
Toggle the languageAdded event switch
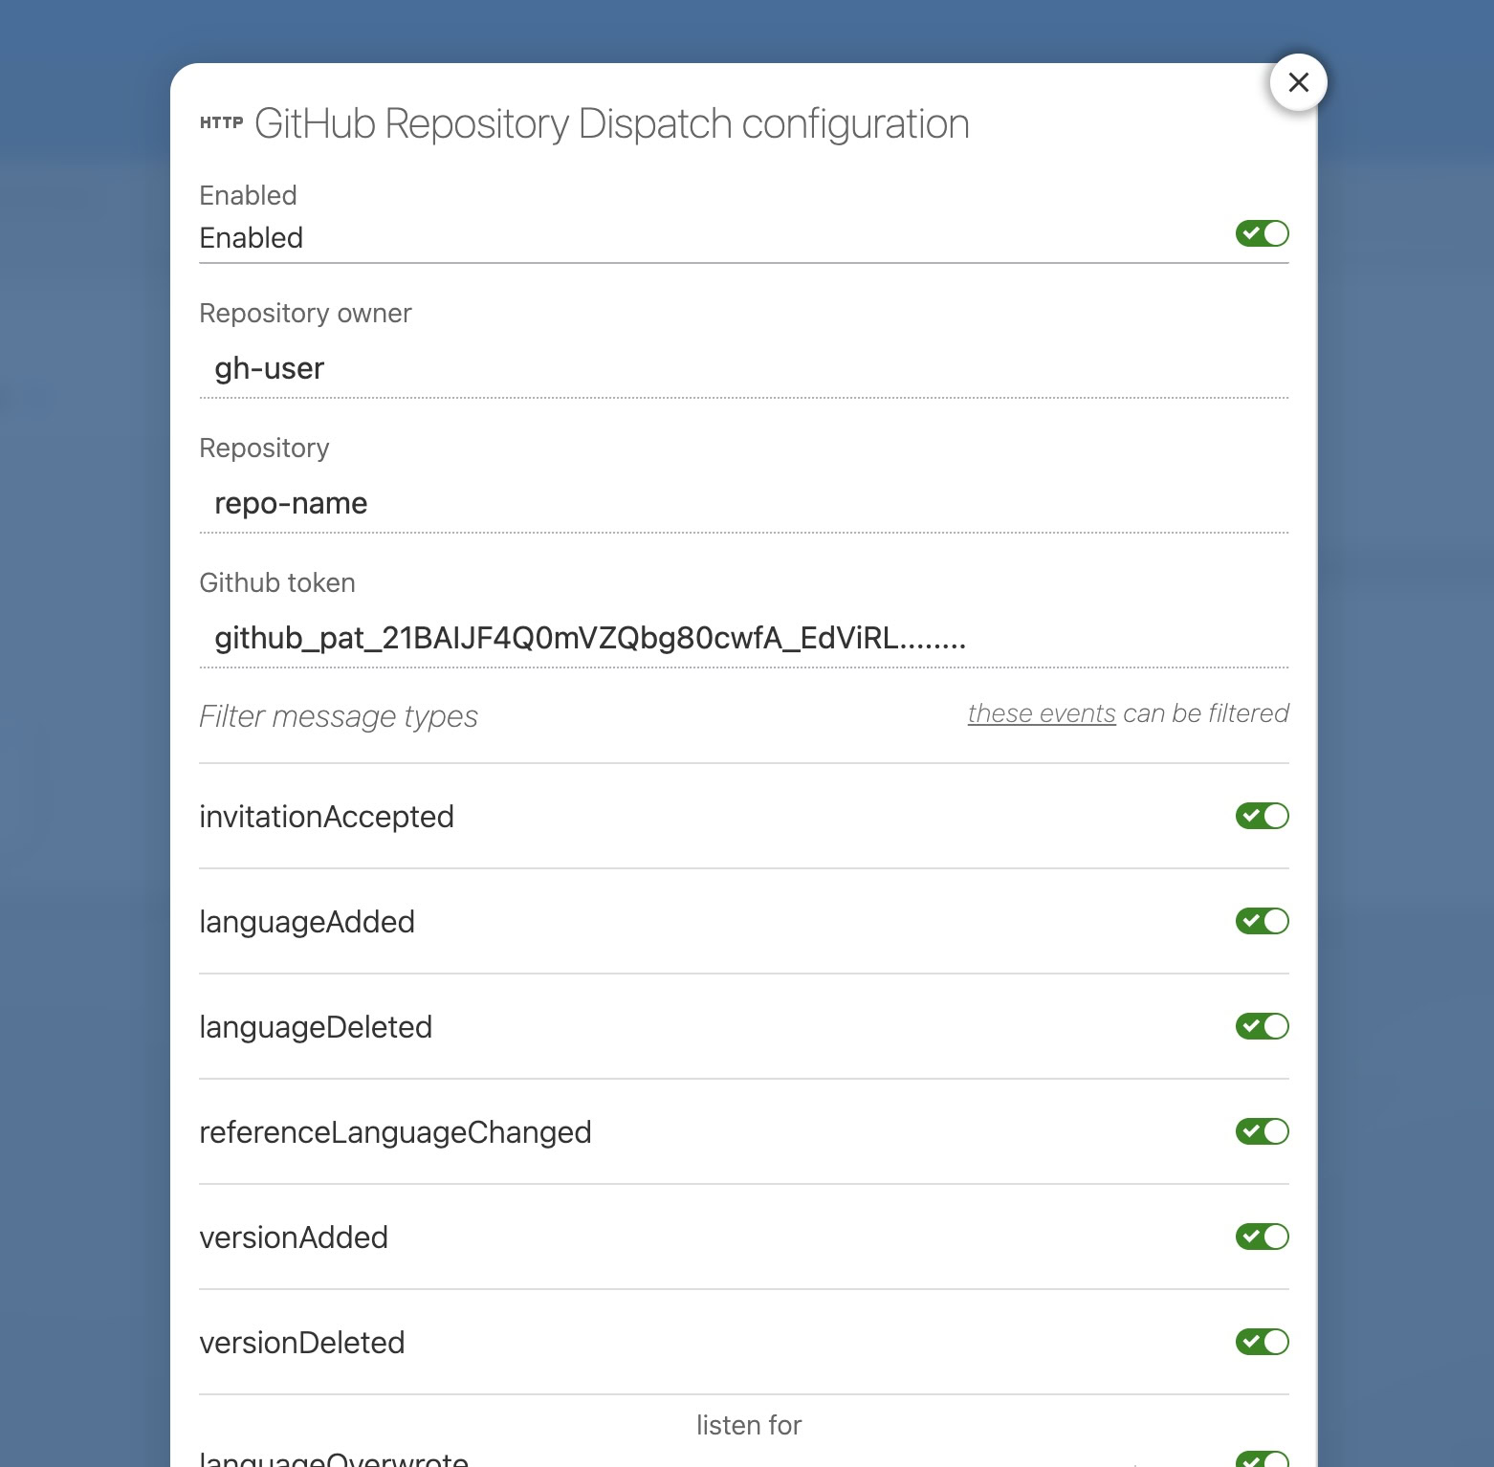1262,921
